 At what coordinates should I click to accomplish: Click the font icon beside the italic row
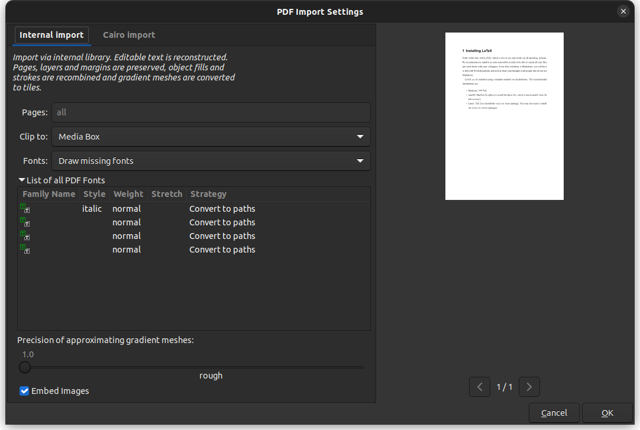click(25, 208)
